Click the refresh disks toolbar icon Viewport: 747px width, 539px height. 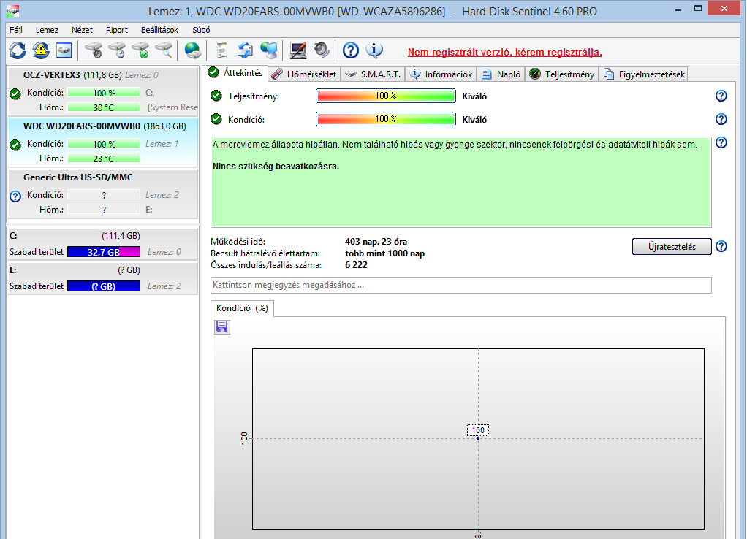(18, 50)
